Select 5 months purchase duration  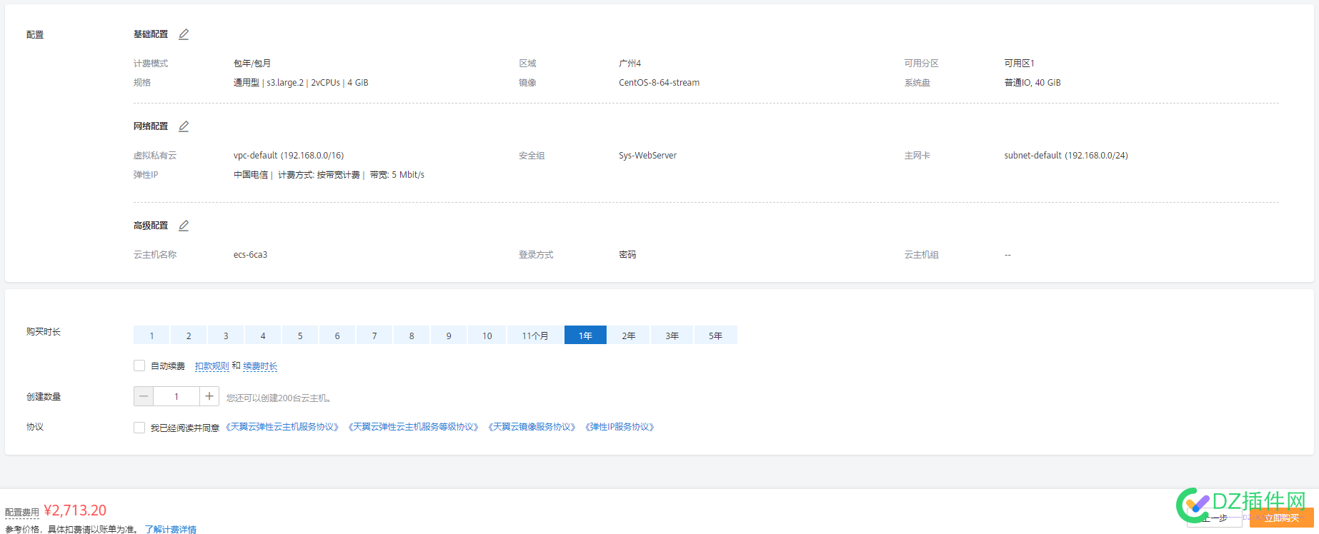point(300,335)
